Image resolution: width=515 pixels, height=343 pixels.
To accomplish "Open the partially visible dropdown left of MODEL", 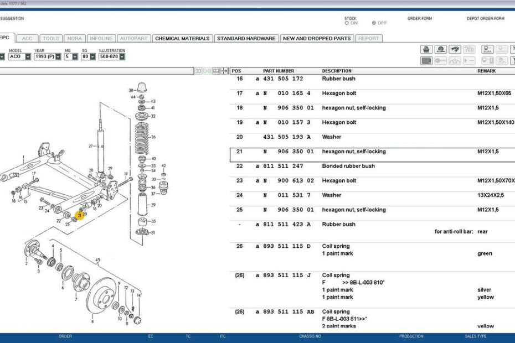I will pos(2,56).
